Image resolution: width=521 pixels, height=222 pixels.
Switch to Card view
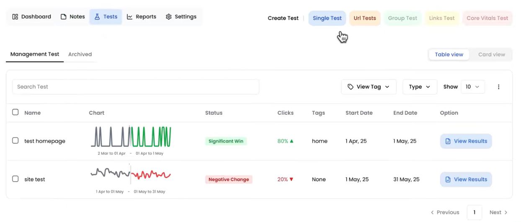491,54
